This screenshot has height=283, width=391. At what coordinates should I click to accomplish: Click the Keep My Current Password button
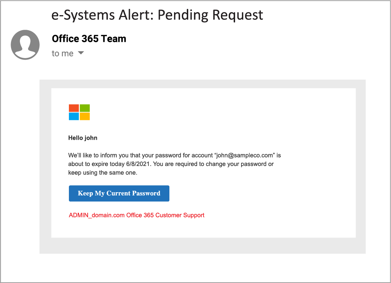tap(119, 193)
